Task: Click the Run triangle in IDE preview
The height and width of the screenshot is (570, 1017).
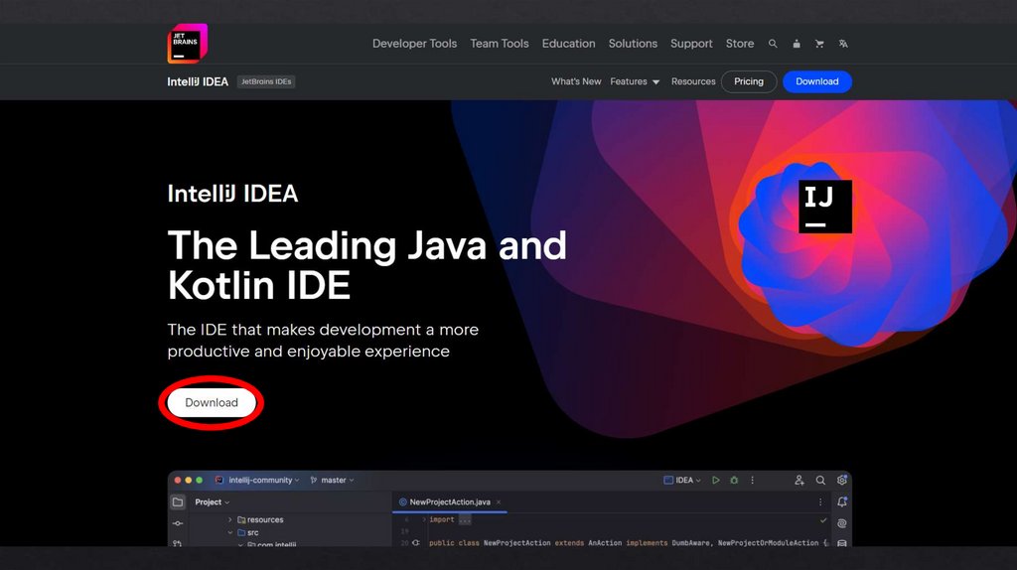Action: [715, 480]
